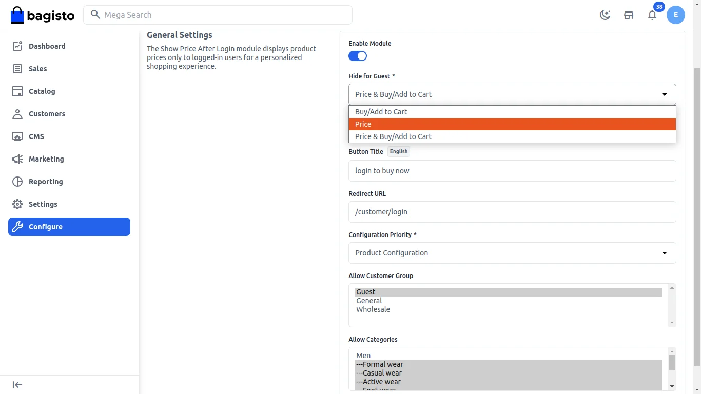Click the storefront icon in the header
Image resolution: width=701 pixels, height=394 pixels.
tap(629, 15)
